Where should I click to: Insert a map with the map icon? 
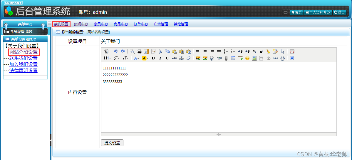(254, 58)
